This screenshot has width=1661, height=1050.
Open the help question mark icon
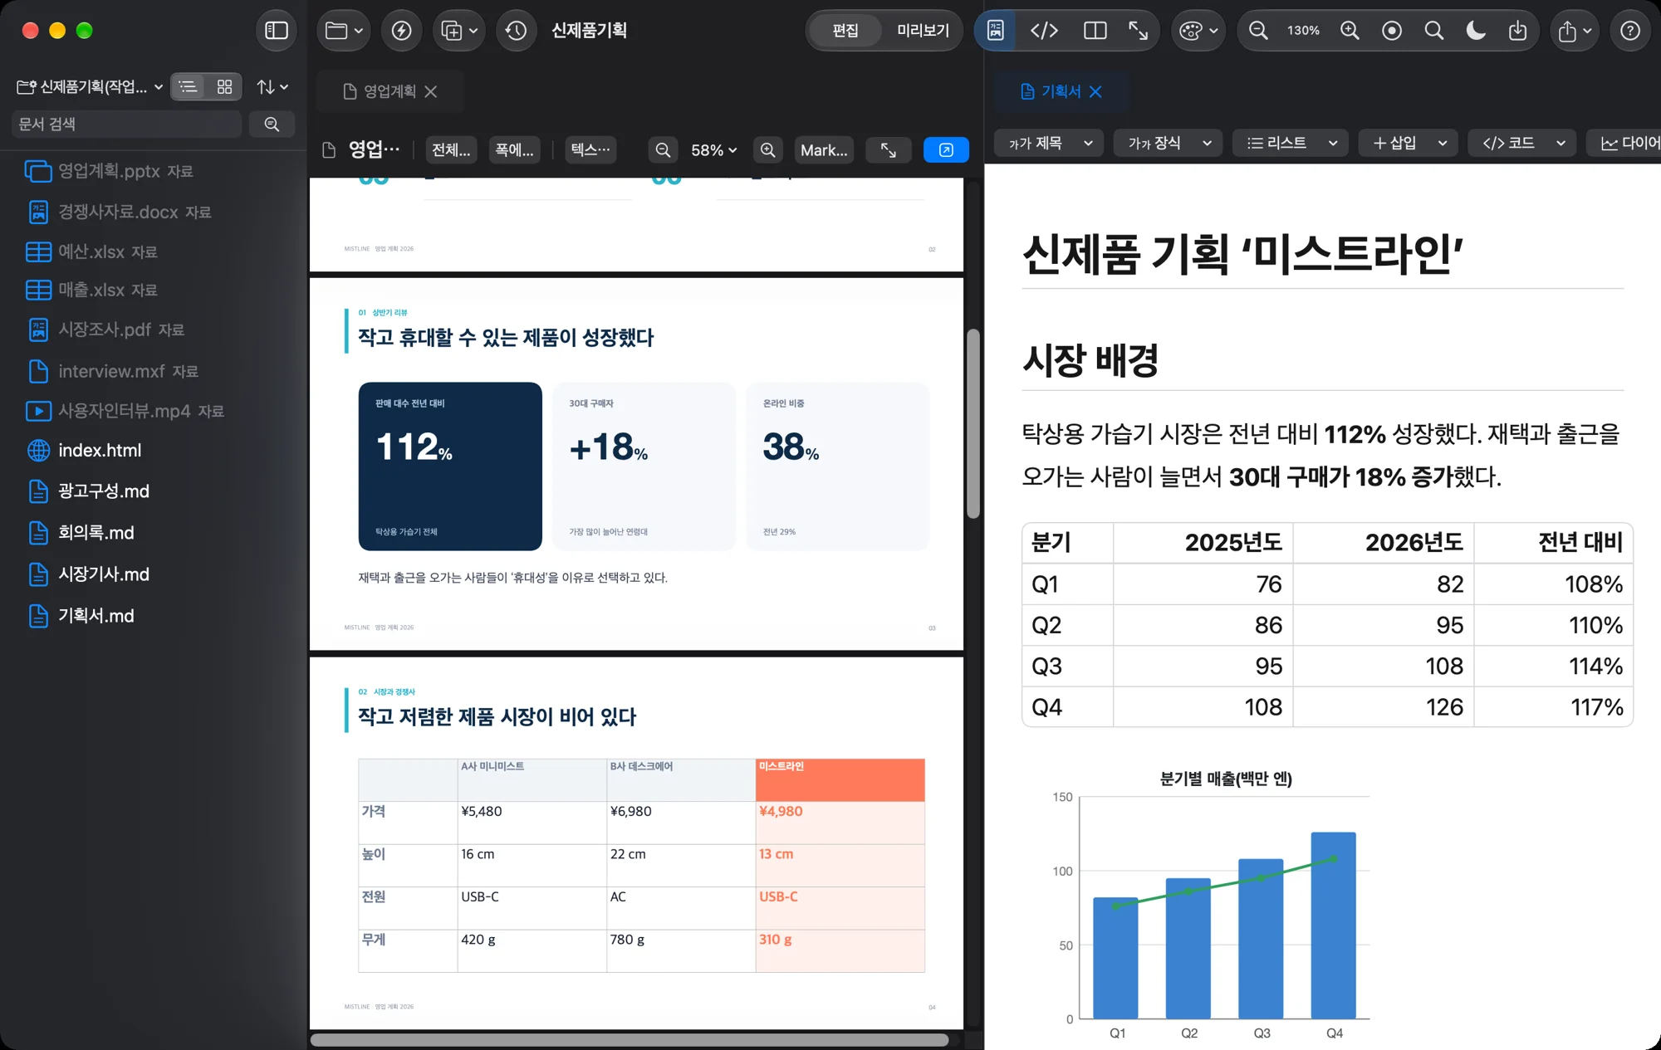click(1630, 31)
